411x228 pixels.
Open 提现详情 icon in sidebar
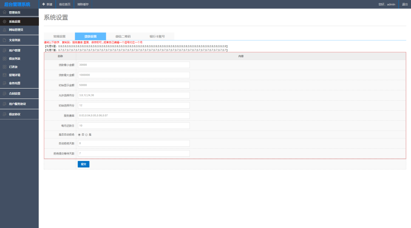pos(4,75)
